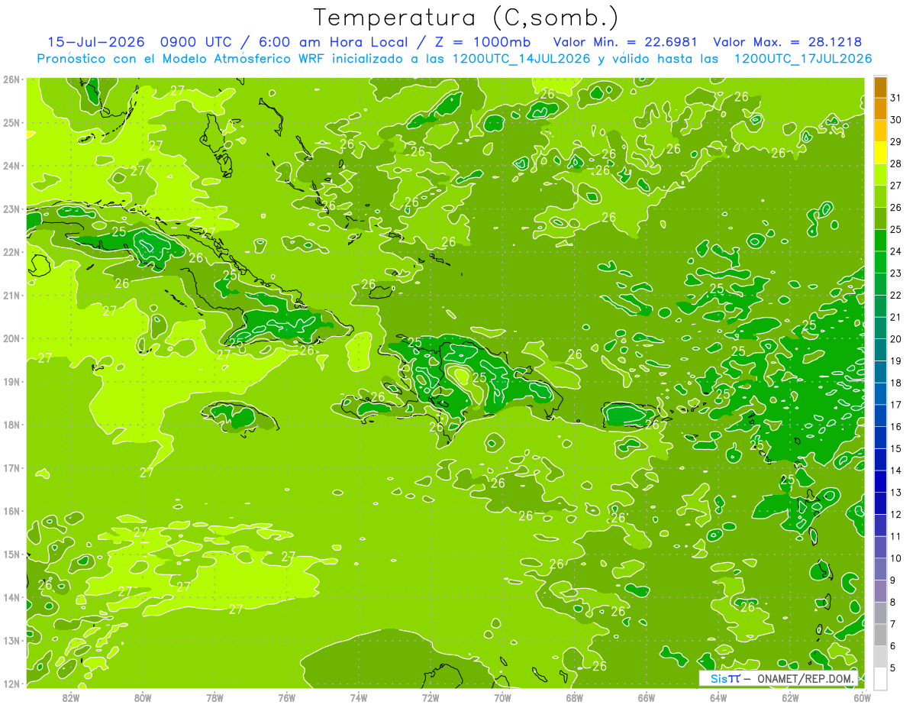Image resolution: width=916 pixels, height=708 pixels.
Task: Click the 12N latitude axis label
Action: (11, 684)
